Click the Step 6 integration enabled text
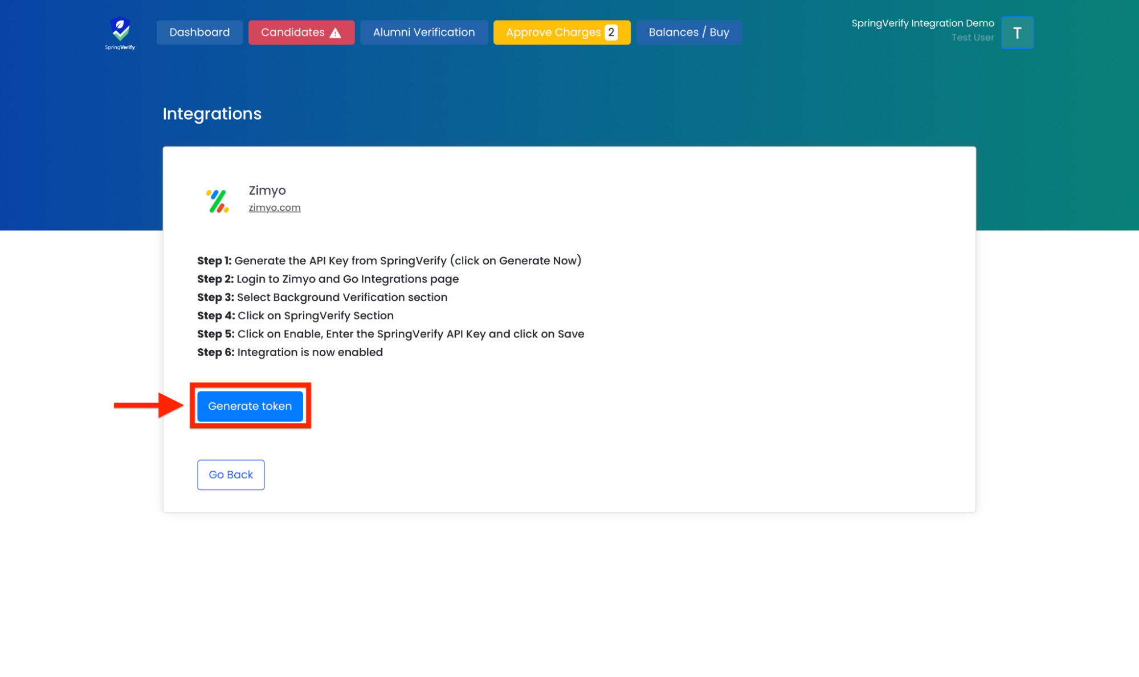The height and width of the screenshot is (677, 1139). click(x=289, y=352)
